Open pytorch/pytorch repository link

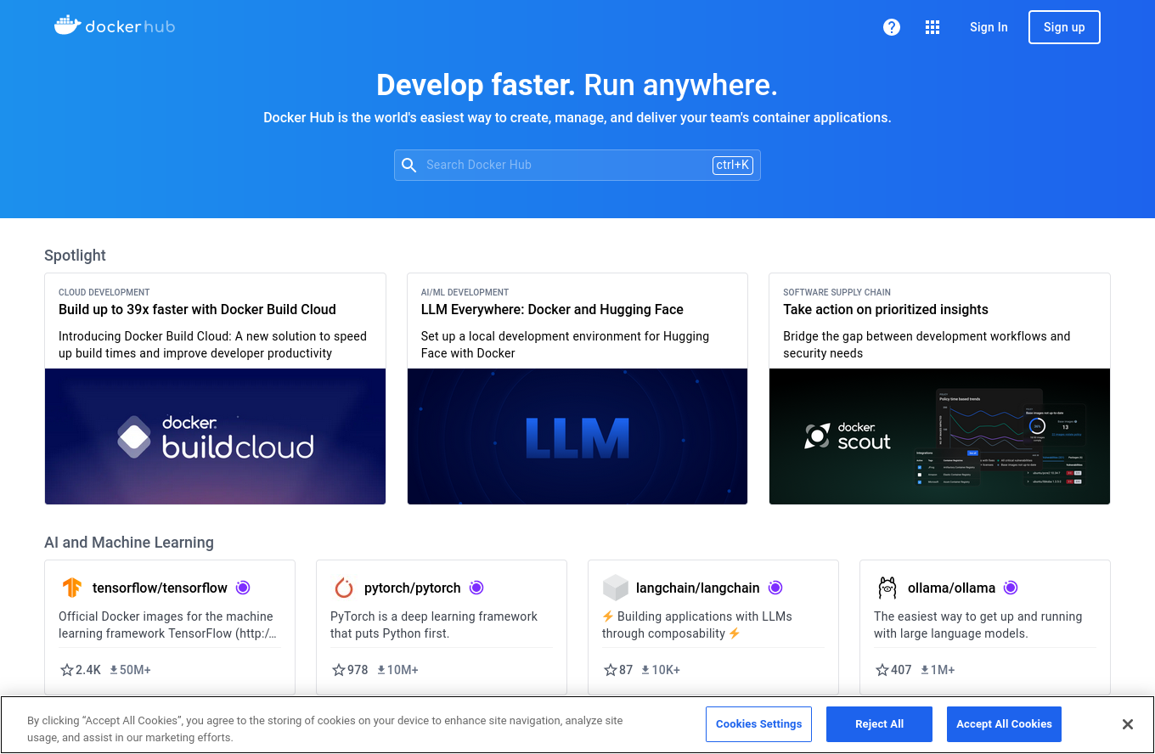413,588
